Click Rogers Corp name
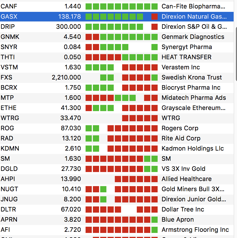237x238 pixels. click(x=180, y=128)
